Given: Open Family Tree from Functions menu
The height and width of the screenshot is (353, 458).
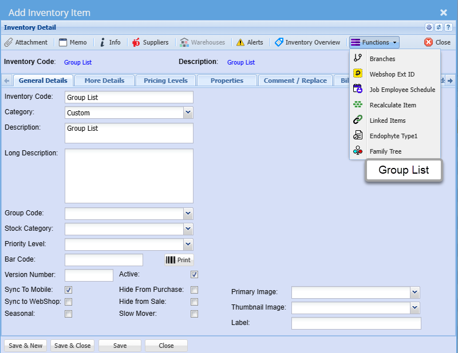Looking at the screenshot, I should [x=385, y=151].
